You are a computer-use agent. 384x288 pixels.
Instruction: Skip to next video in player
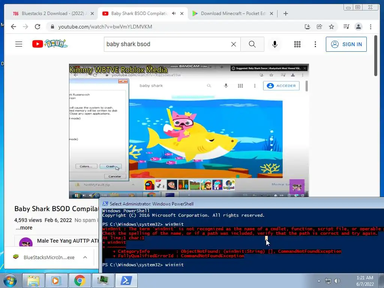click(x=84, y=195)
